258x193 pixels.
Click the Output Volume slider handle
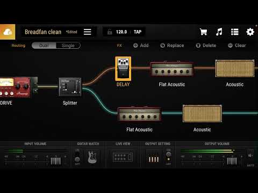[232, 161]
